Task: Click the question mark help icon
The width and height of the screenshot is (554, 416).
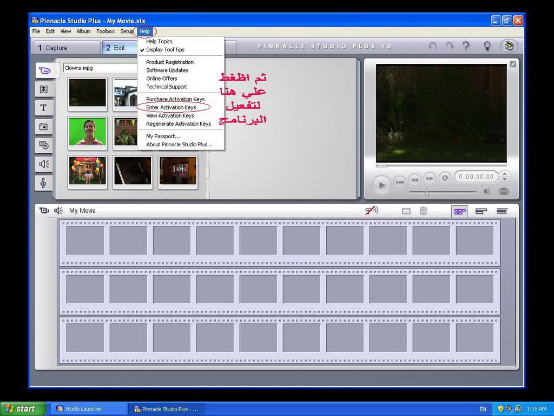Action: click(466, 46)
